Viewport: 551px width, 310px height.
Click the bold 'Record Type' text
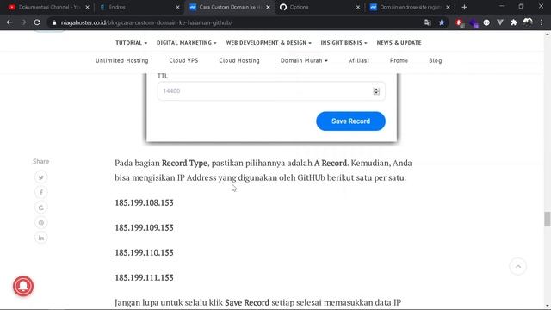(x=184, y=164)
